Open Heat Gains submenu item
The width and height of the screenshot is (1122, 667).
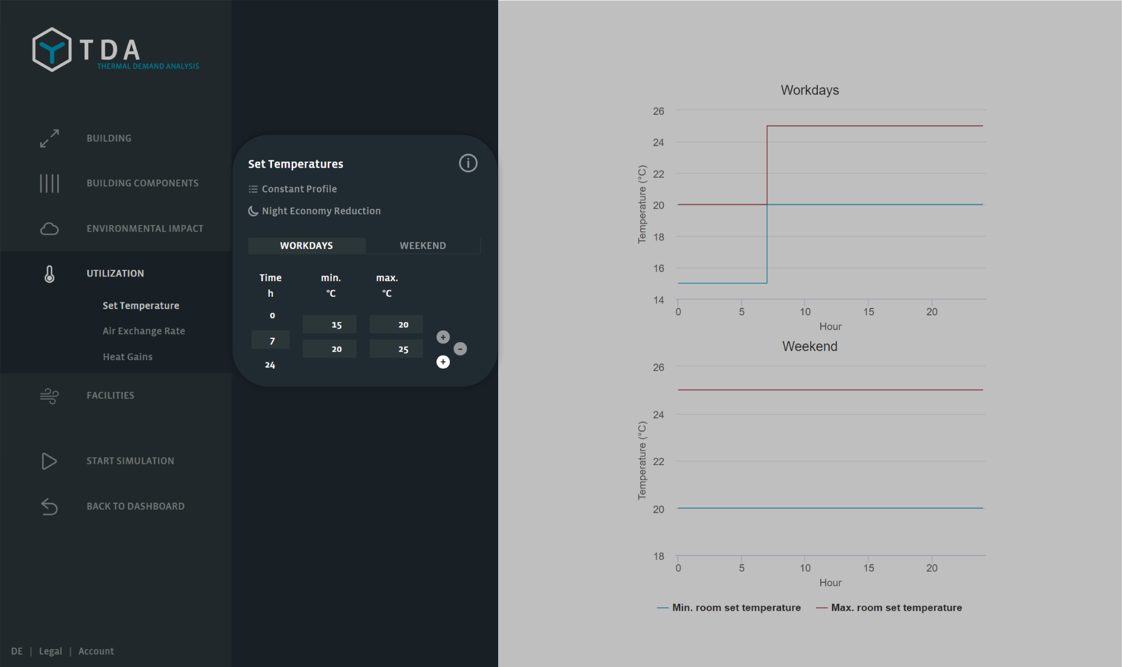click(127, 357)
